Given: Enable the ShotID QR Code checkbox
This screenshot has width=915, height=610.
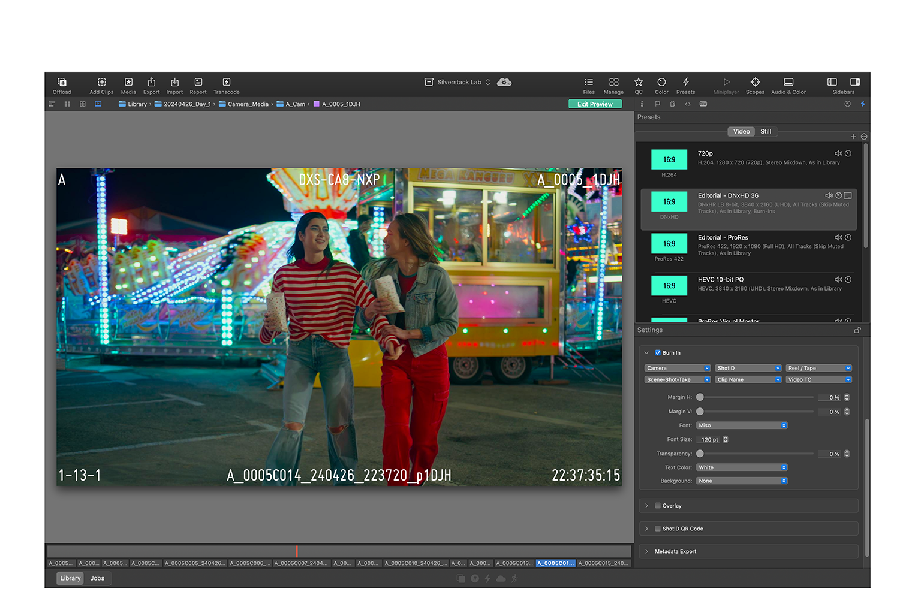Looking at the screenshot, I should click(658, 529).
